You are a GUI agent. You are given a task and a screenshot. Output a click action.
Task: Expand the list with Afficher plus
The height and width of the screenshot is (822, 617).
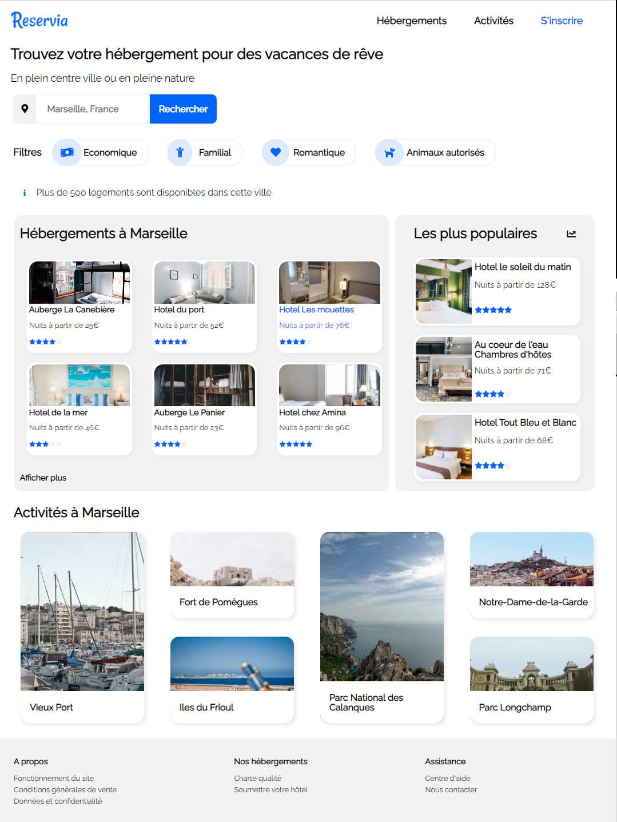(x=43, y=478)
